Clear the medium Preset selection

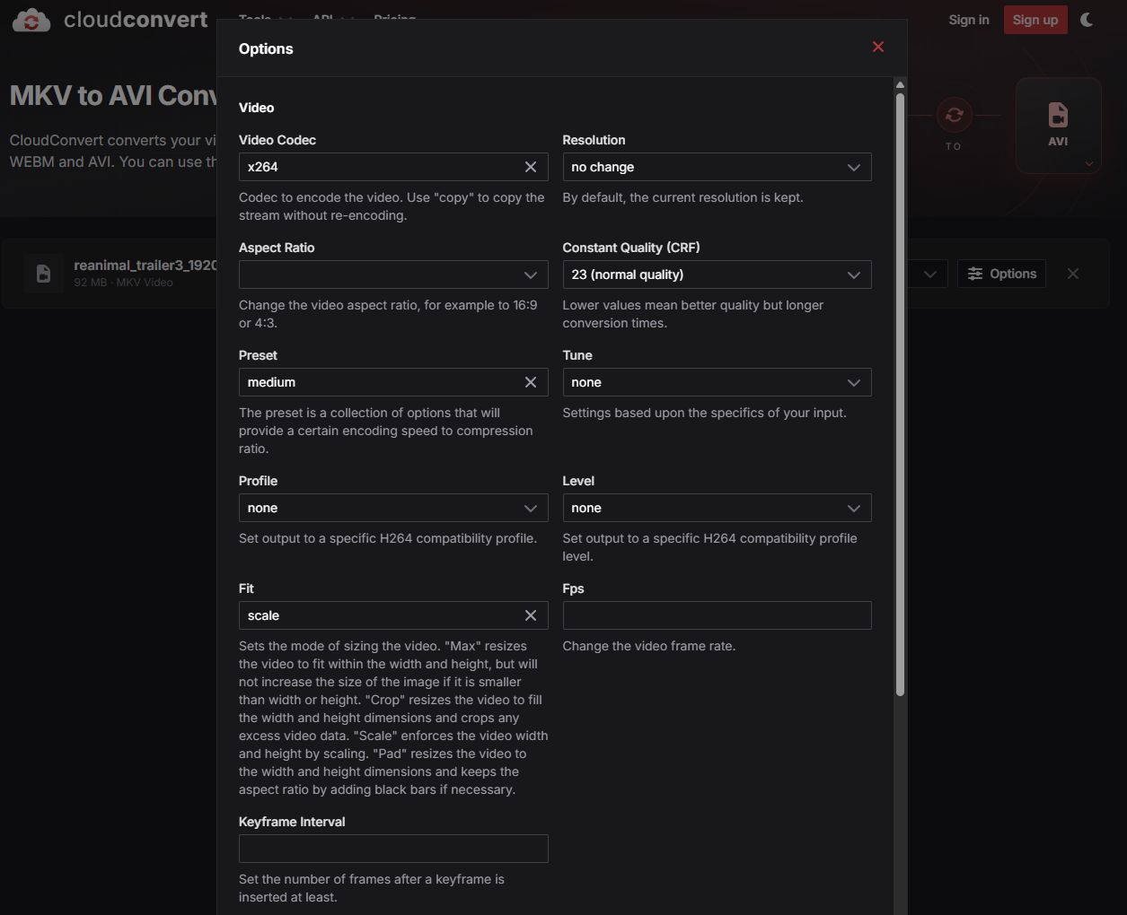point(531,382)
